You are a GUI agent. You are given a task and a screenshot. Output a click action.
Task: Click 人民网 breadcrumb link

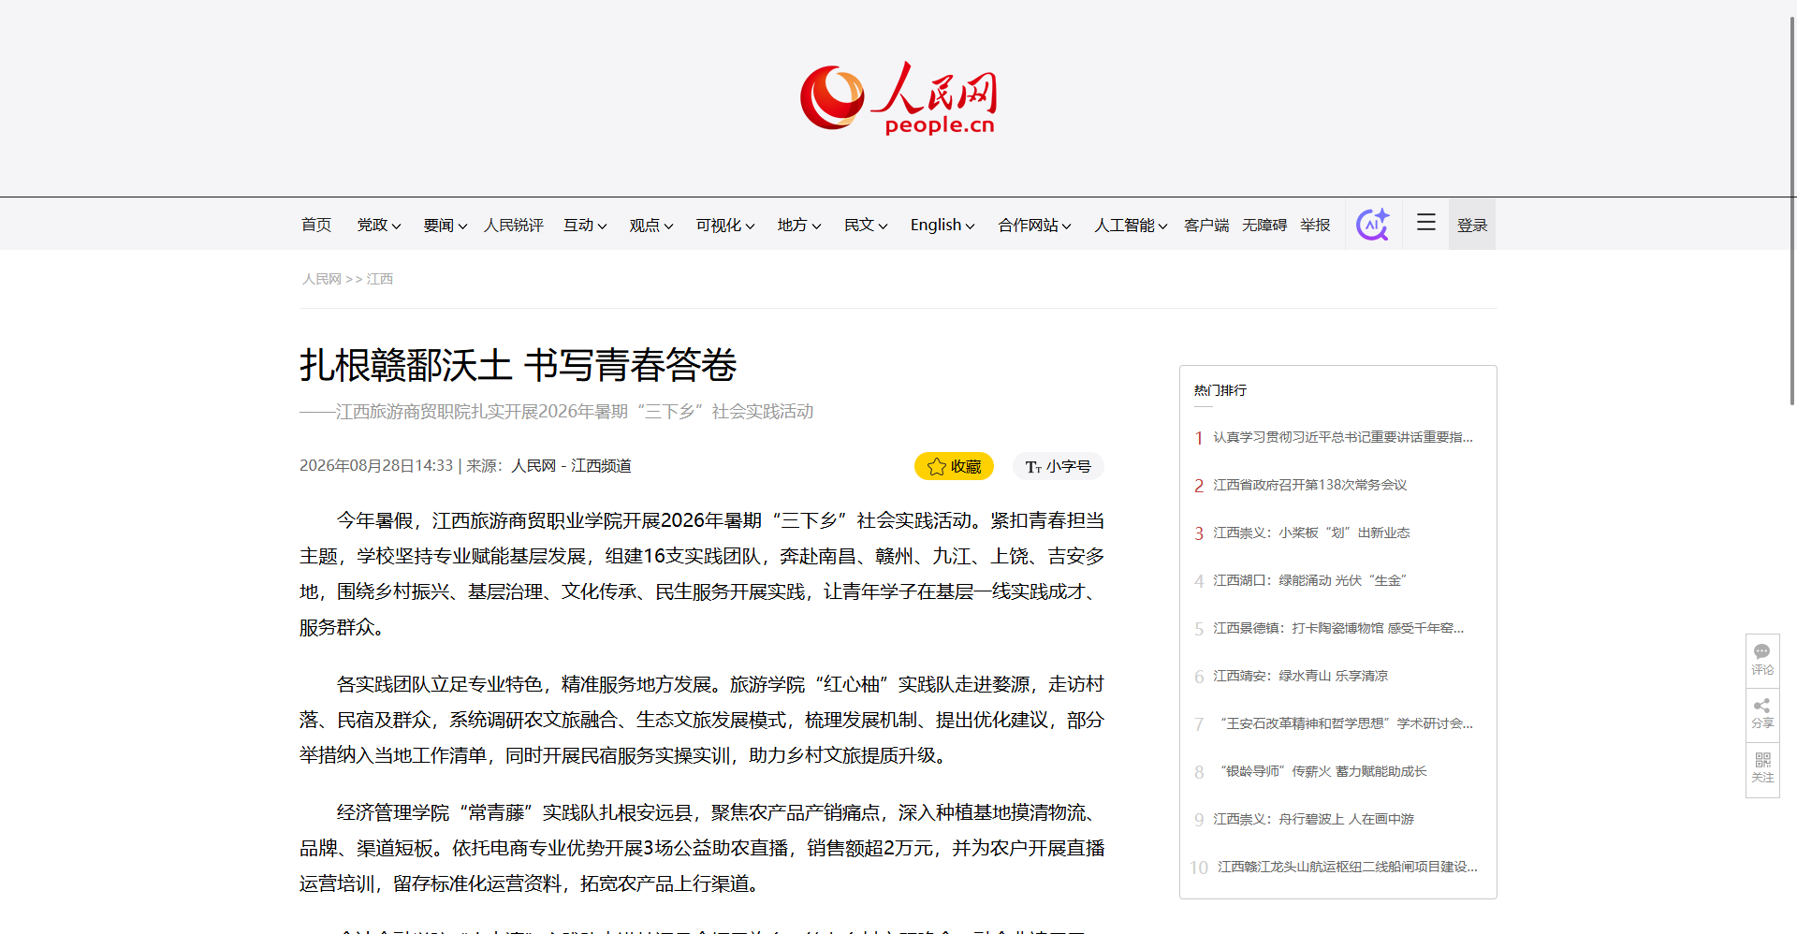[321, 279]
